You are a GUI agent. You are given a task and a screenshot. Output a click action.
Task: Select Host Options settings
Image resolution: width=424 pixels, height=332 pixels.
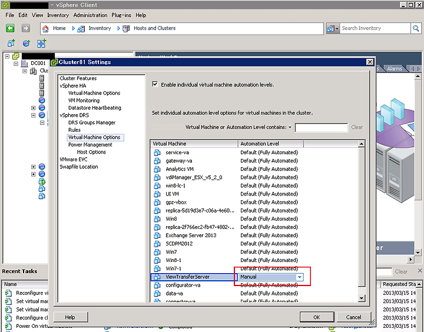[x=91, y=152]
